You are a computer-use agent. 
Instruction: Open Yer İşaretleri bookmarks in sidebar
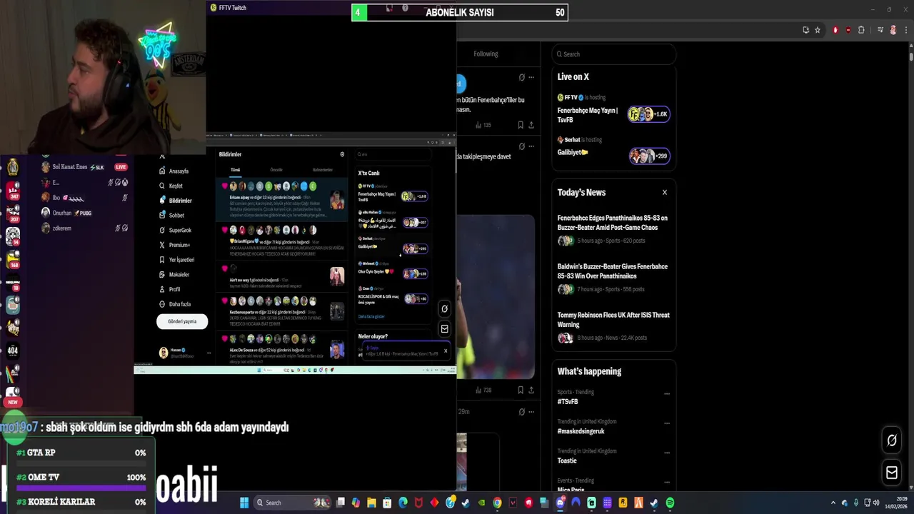177,260
